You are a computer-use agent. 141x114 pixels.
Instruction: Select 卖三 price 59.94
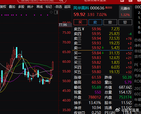click(96, 38)
